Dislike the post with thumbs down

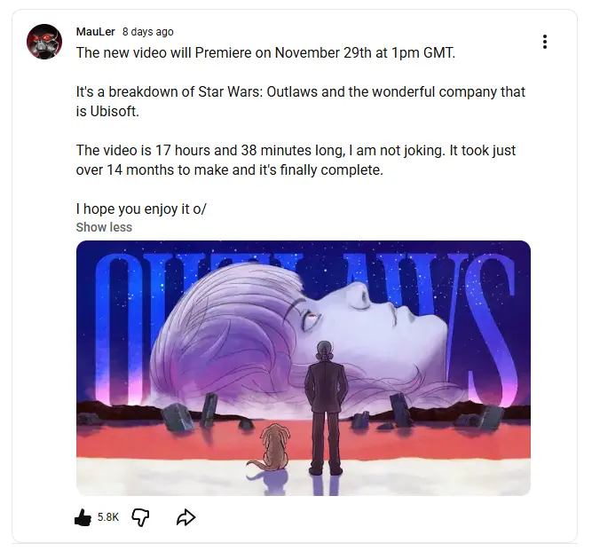click(140, 517)
